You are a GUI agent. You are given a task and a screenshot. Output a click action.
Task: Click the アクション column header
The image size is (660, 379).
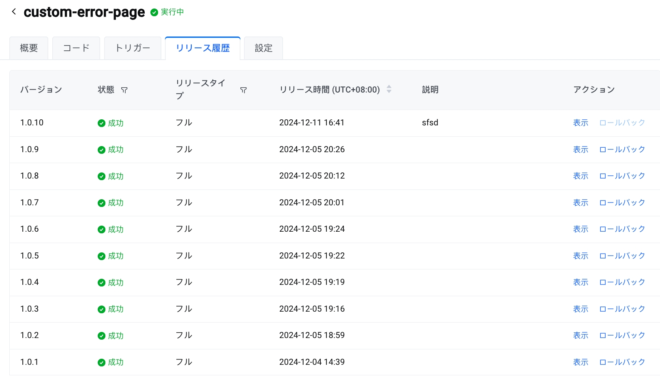pos(594,90)
